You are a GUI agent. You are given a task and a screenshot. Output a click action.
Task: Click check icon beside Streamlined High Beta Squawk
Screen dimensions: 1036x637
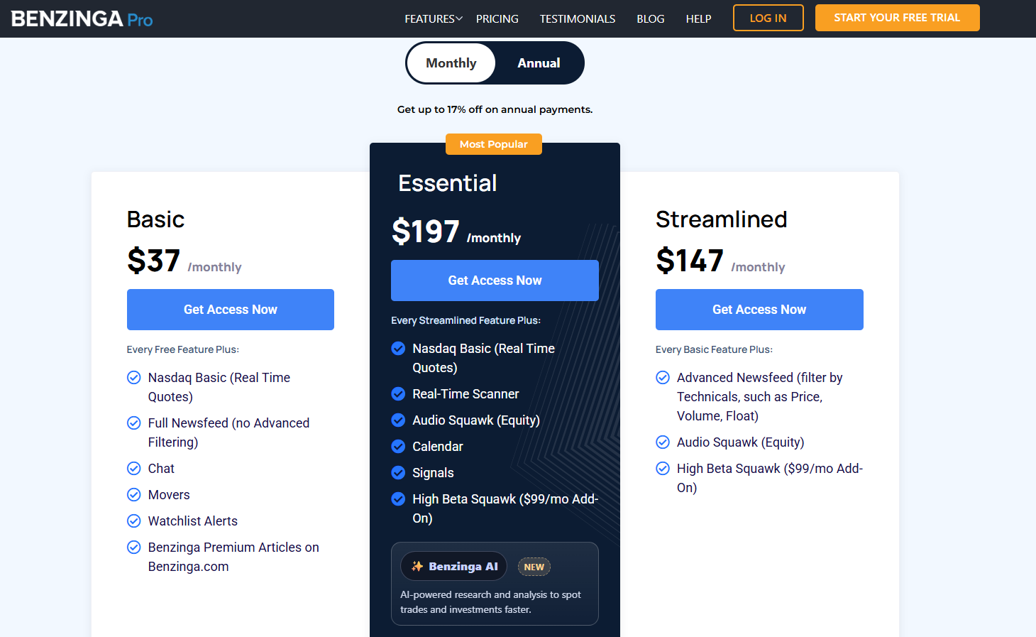coord(662,468)
